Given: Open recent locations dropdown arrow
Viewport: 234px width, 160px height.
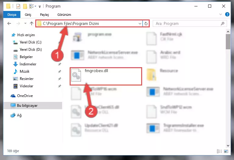Looking at the screenshot, I should pos(25,23).
